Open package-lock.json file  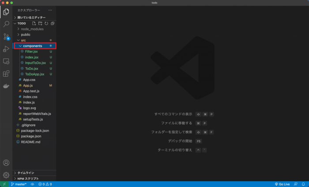tap(34, 131)
